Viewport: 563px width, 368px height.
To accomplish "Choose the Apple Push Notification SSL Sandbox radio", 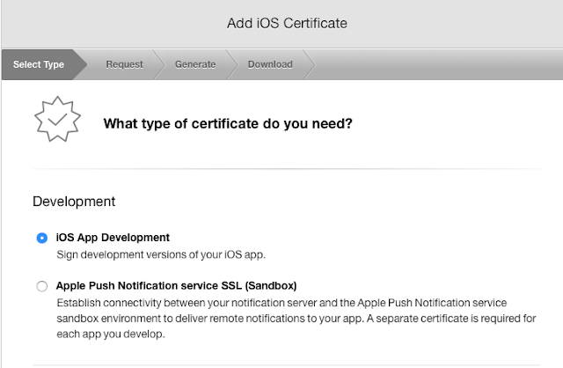I will point(42,286).
